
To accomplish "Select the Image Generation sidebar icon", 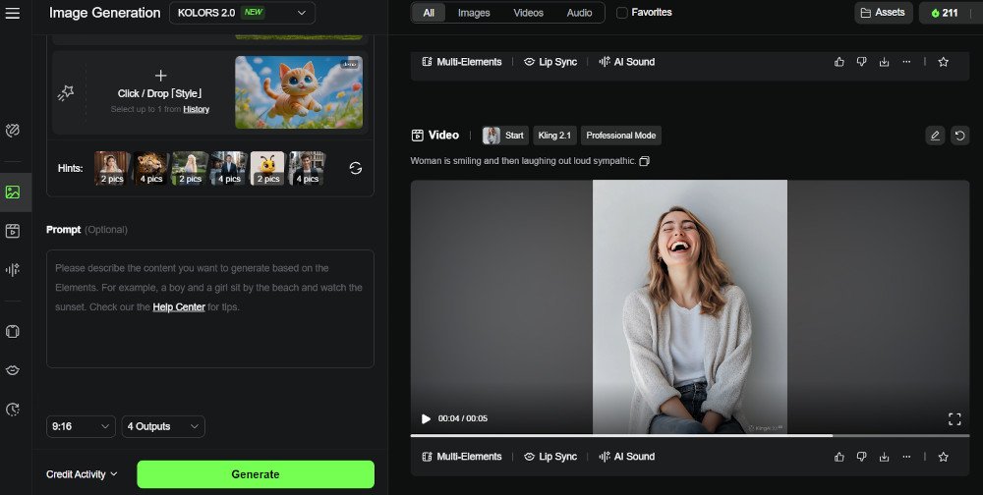I will [x=13, y=192].
